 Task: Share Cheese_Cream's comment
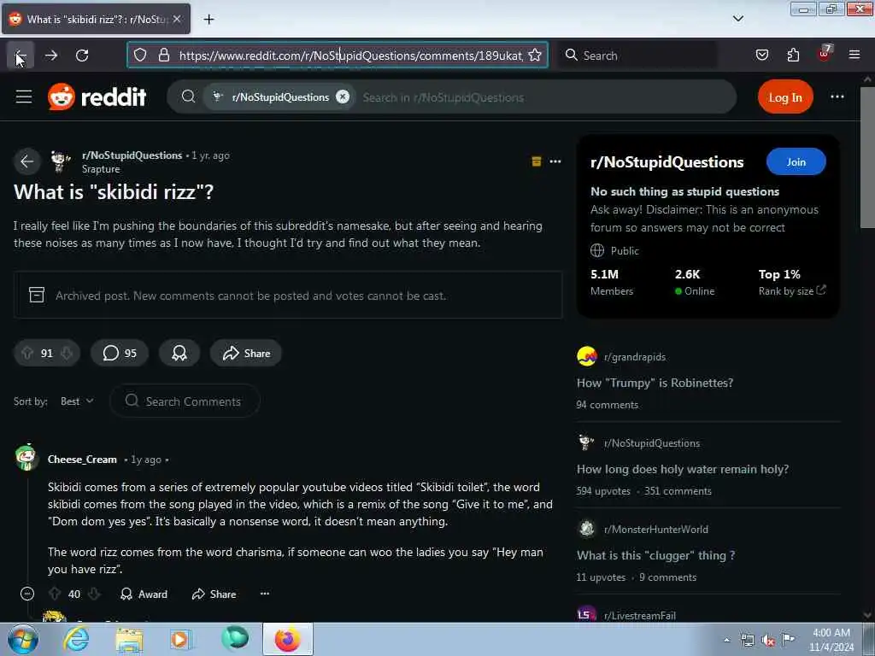[x=214, y=594]
